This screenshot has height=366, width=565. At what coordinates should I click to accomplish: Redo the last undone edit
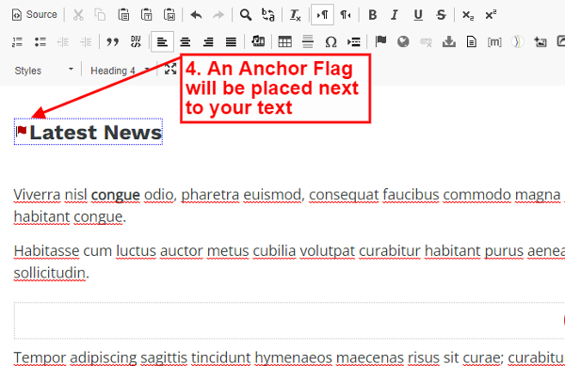(x=218, y=15)
